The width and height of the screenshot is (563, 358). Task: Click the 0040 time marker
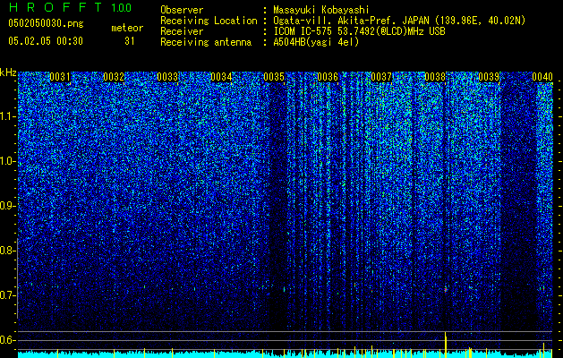coord(542,77)
